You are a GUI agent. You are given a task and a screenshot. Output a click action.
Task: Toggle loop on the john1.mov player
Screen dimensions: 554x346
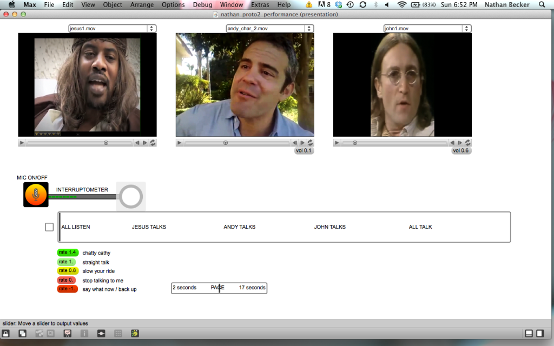pyautogui.click(x=468, y=143)
